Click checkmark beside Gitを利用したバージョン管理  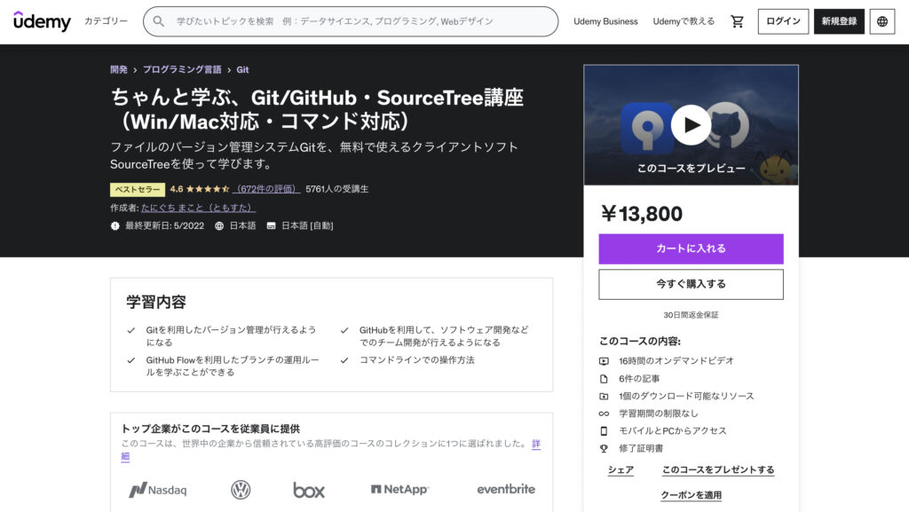pyautogui.click(x=131, y=330)
